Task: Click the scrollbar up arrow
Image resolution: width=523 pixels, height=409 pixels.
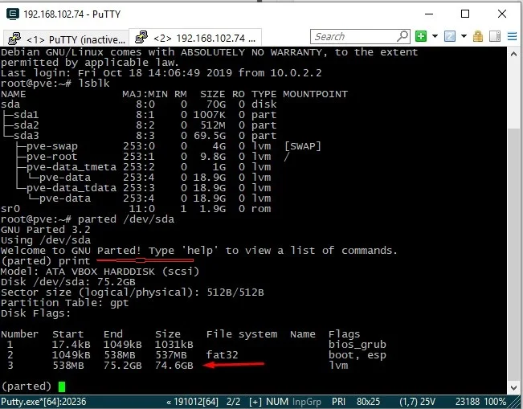Action: pyautogui.click(x=514, y=55)
